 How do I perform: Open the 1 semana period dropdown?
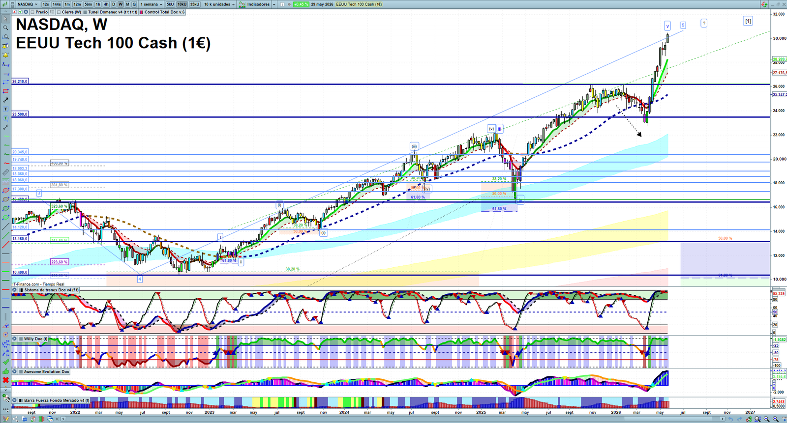coord(151,4)
